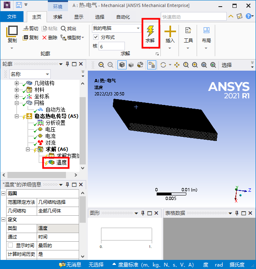Open the 布局 (Layout) button
Image resolution: width=256 pixels, height=269 pixels.
(206, 35)
